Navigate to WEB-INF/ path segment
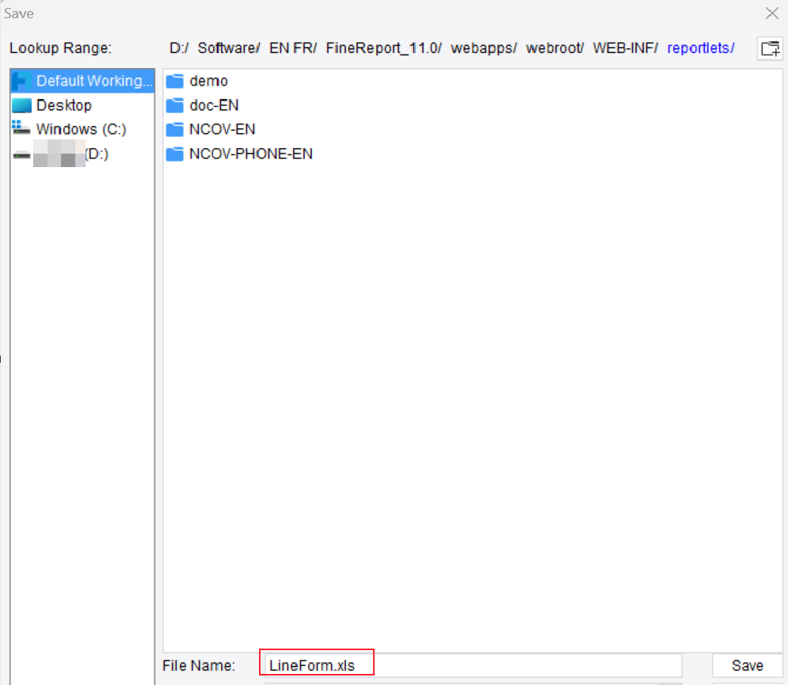Screen dimensions: 788x685 point(625,48)
